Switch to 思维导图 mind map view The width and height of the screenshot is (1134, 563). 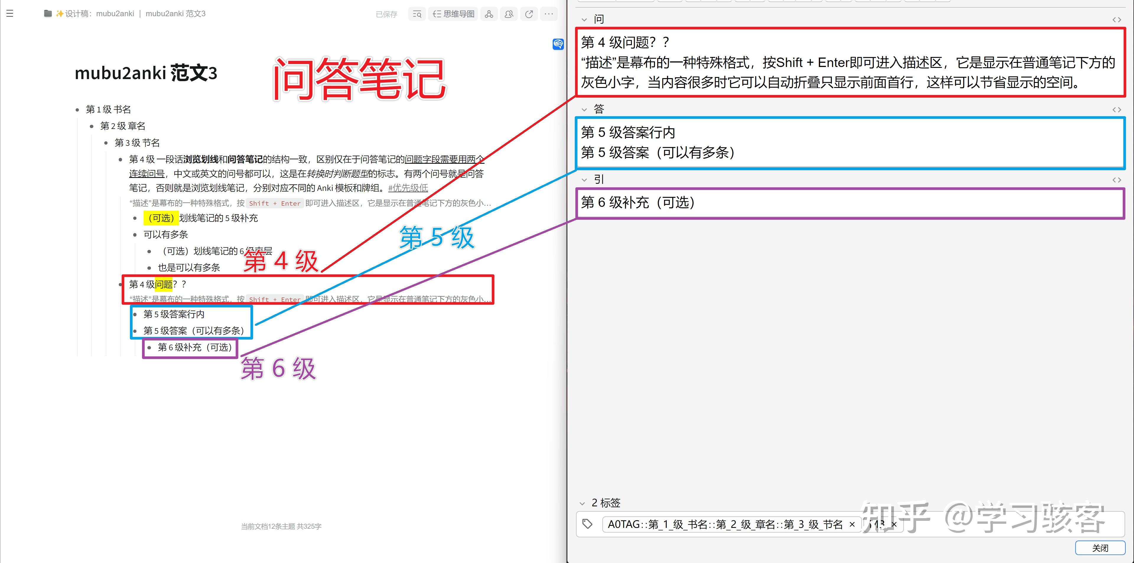[453, 14]
